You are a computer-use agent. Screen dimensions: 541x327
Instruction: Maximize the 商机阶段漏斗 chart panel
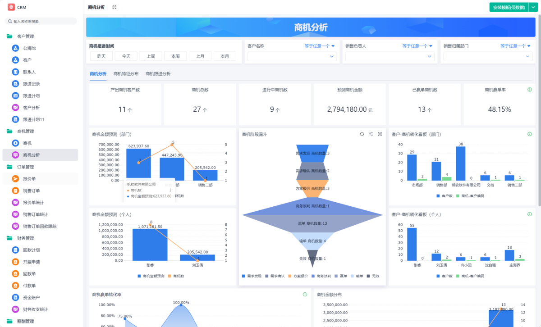[x=380, y=134]
